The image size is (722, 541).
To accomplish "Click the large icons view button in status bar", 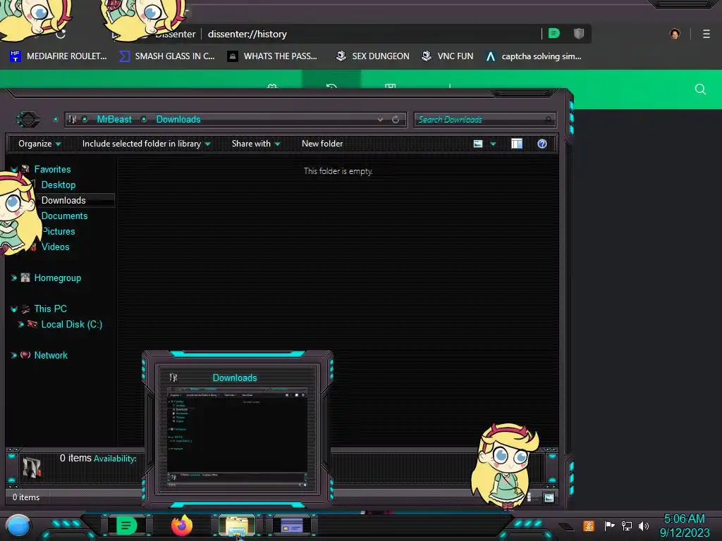I will pyautogui.click(x=549, y=497).
